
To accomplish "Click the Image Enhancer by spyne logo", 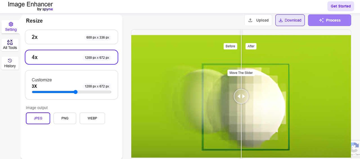I will (x=30, y=6).
